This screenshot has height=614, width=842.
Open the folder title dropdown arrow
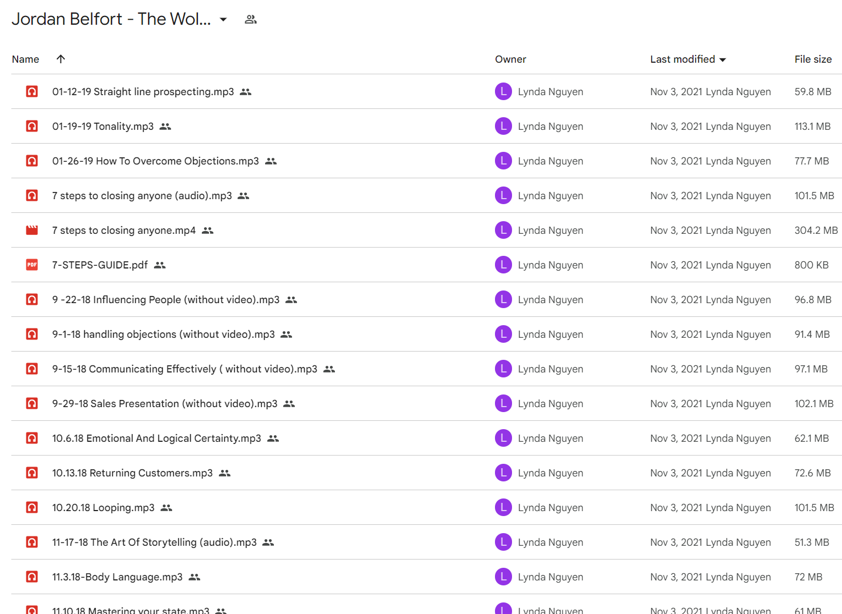223,19
